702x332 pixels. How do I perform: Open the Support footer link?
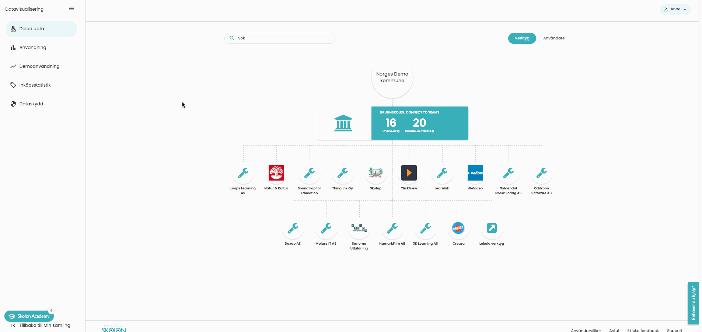point(675,330)
